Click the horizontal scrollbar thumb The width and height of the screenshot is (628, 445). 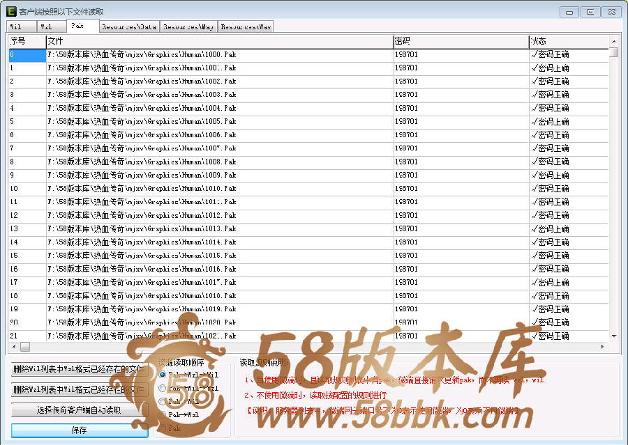tap(25, 347)
